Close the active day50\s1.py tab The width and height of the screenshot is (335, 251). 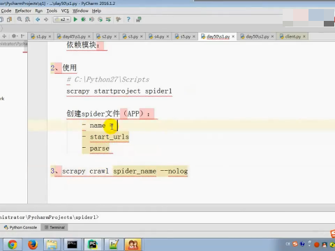(233, 36)
